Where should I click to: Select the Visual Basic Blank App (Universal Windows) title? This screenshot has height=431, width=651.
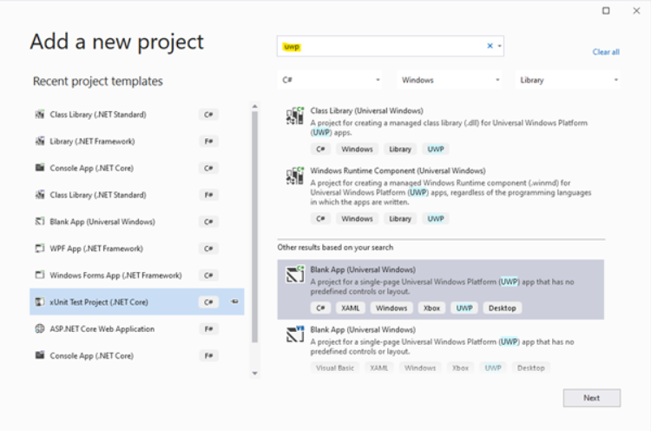coord(363,329)
